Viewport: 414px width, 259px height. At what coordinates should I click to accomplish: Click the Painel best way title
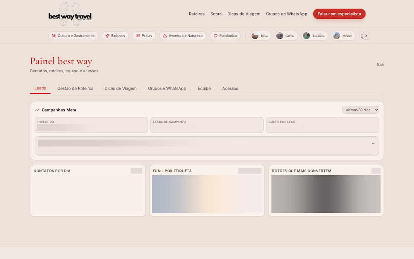click(61, 61)
